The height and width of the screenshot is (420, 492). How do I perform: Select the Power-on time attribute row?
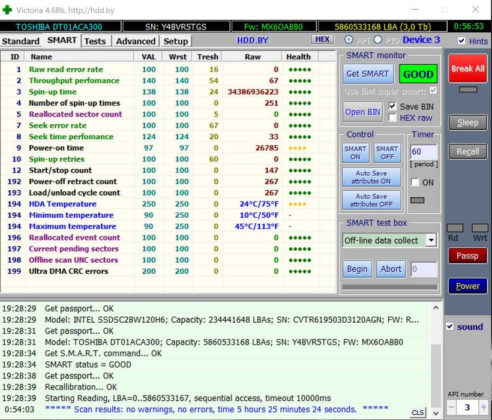pyautogui.click(x=168, y=148)
